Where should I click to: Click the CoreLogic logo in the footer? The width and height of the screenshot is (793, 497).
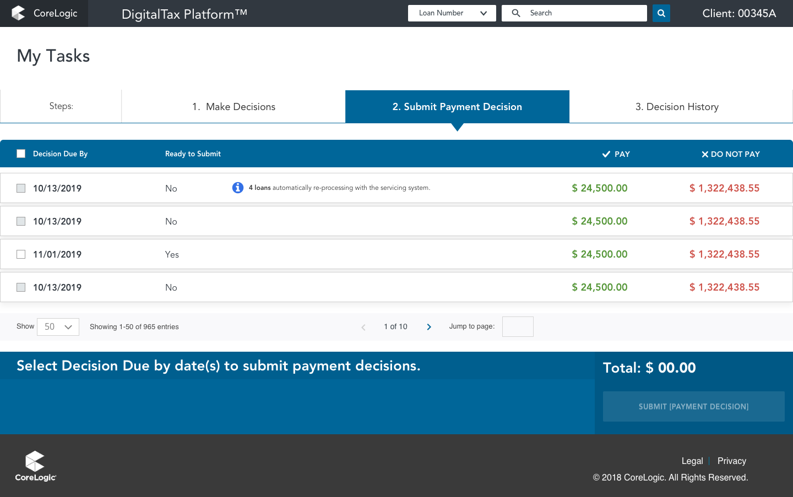point(35,466)
